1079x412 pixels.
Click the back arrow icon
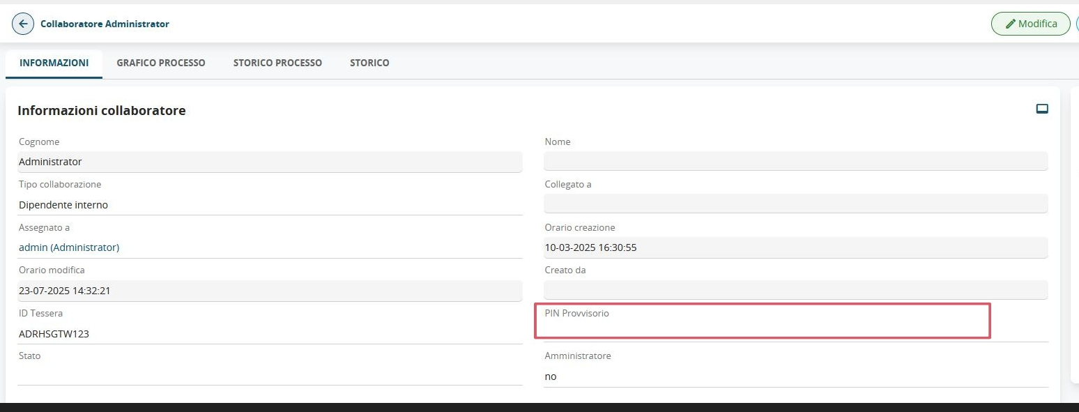(23, 24)
